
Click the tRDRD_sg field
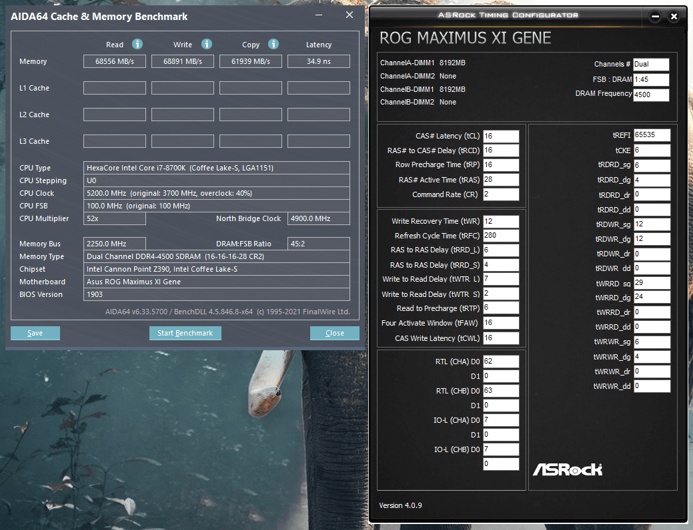tap(652, 165)
